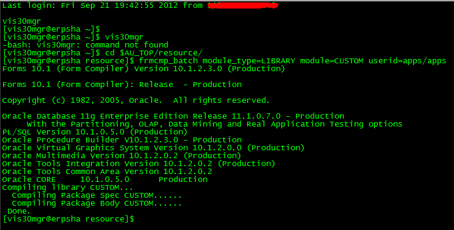The height and width of the screenshot is (230, 454).
Task: Click the 'Done.' output text
Action: (18, 211)
